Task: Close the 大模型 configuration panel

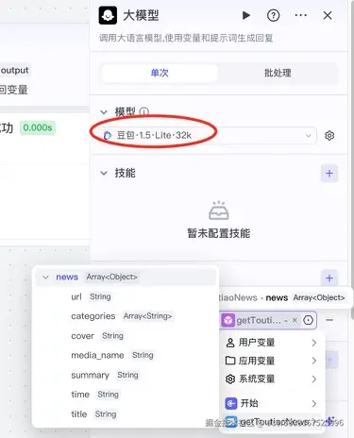Action: [x=328, y=15]
